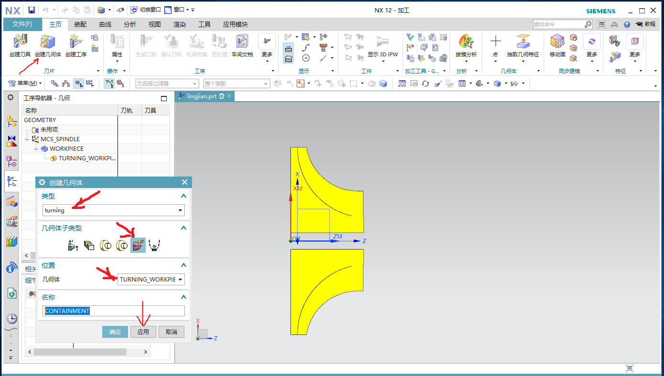Click the 应用 (Apply) button
This screenshot has width=664, height=376.
[x=143, y=332]
